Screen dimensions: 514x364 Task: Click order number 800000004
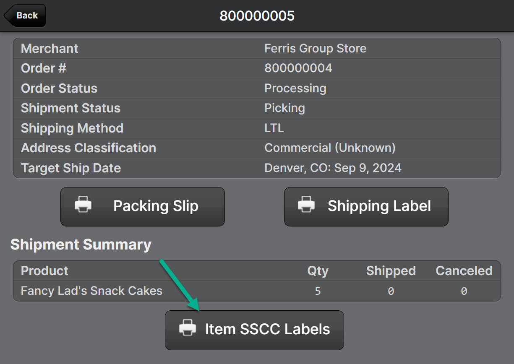click(x=298, y=68)
